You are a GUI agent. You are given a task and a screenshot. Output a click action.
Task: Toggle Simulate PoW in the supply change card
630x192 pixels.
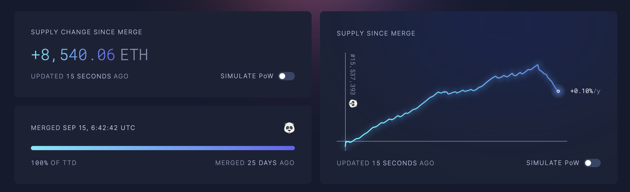click(286, 76)
